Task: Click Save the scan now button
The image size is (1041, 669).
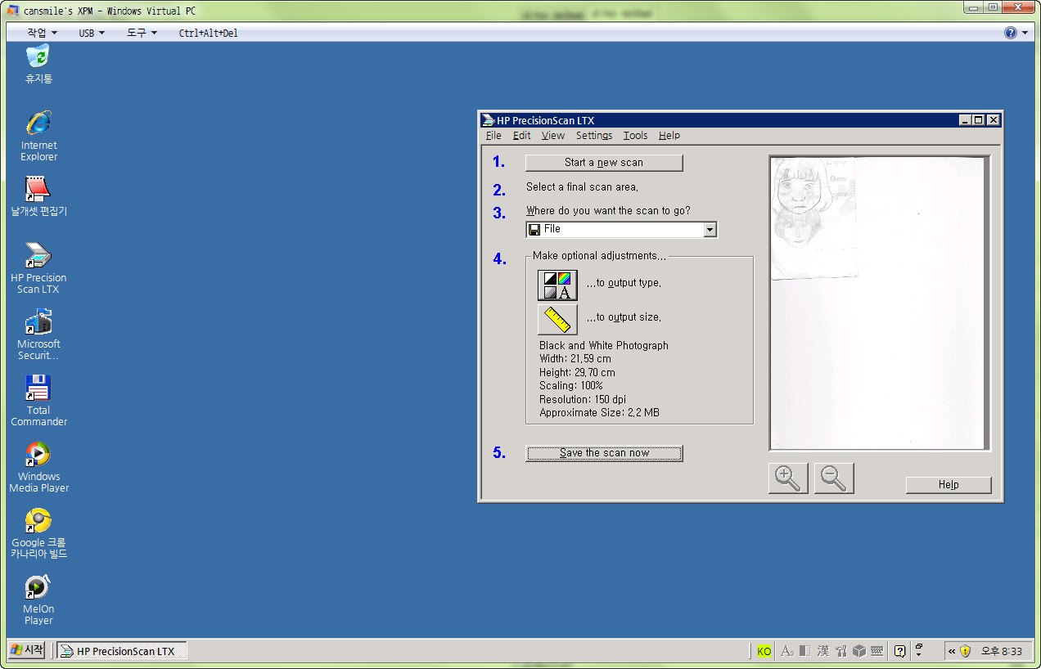Action: [x=603, y=453]
